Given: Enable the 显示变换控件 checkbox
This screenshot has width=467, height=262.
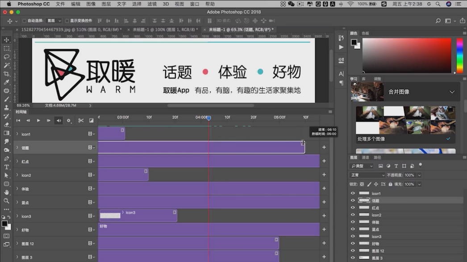Looking at the screenshot, I should point(67,21).
